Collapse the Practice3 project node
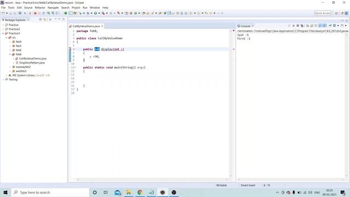 click(3, 33)
